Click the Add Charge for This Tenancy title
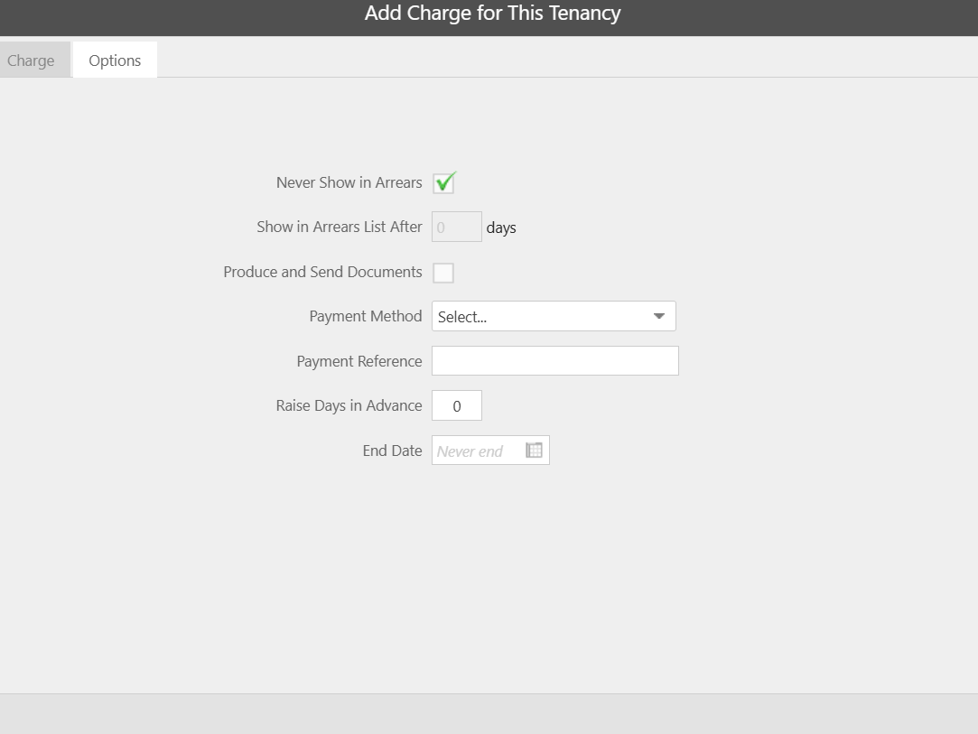The width and height of the screenshot is (978, 734). point(493,14)
